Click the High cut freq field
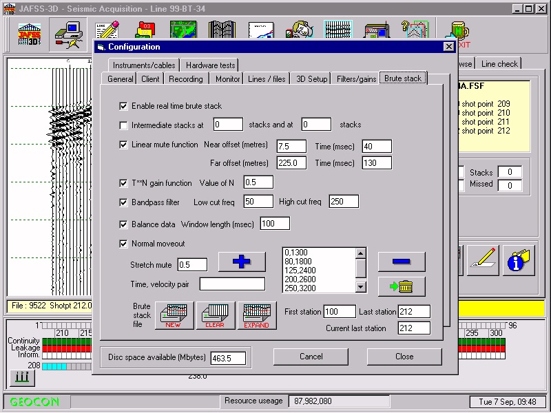The height and width of the screenshot is (413, 551). point(344,202)
